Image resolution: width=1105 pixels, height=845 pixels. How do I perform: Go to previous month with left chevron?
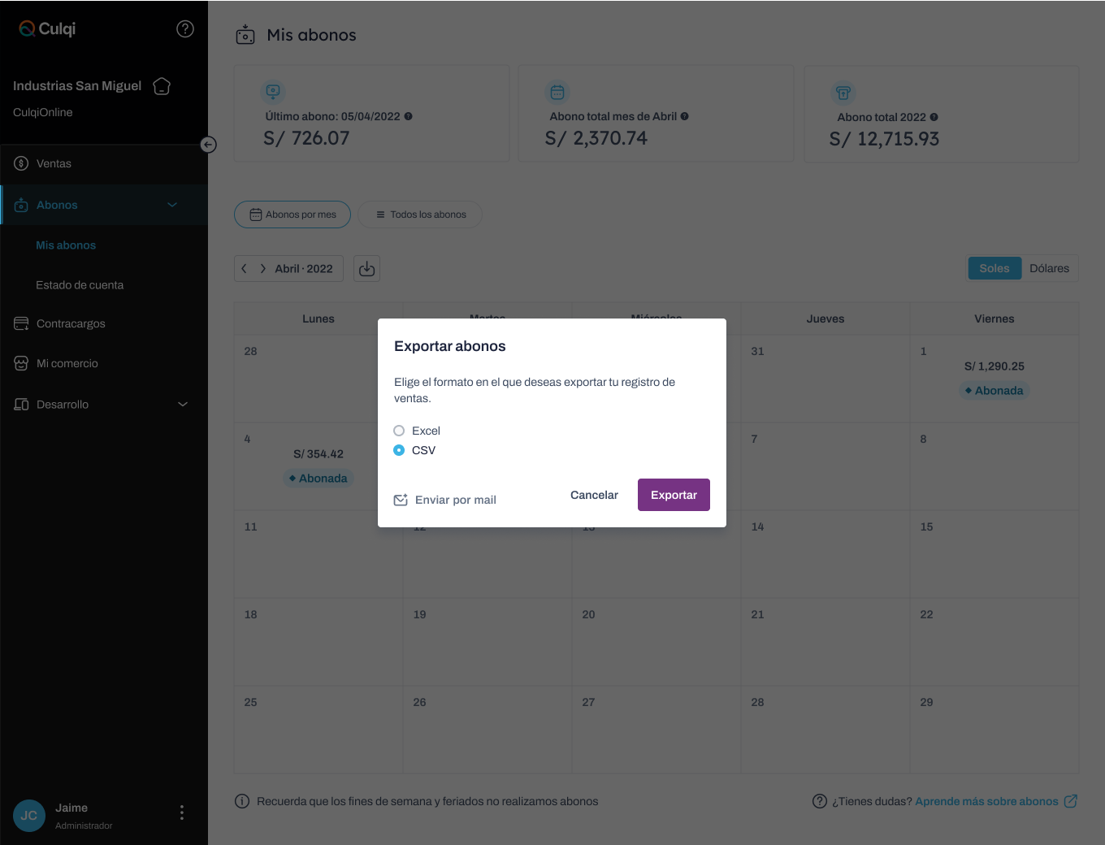pyautogui.click(x=245, y=269)
